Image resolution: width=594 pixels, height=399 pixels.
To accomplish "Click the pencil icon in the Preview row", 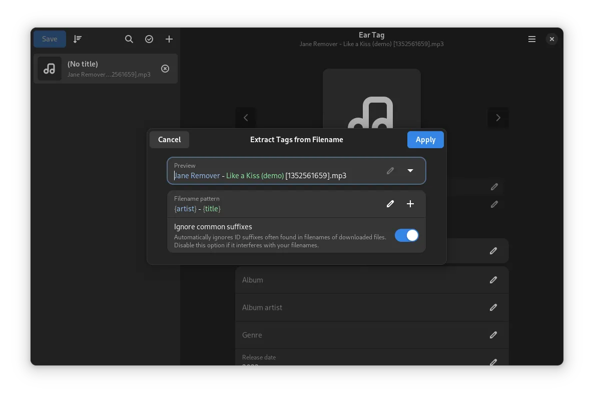I will [x=390, y=171].
